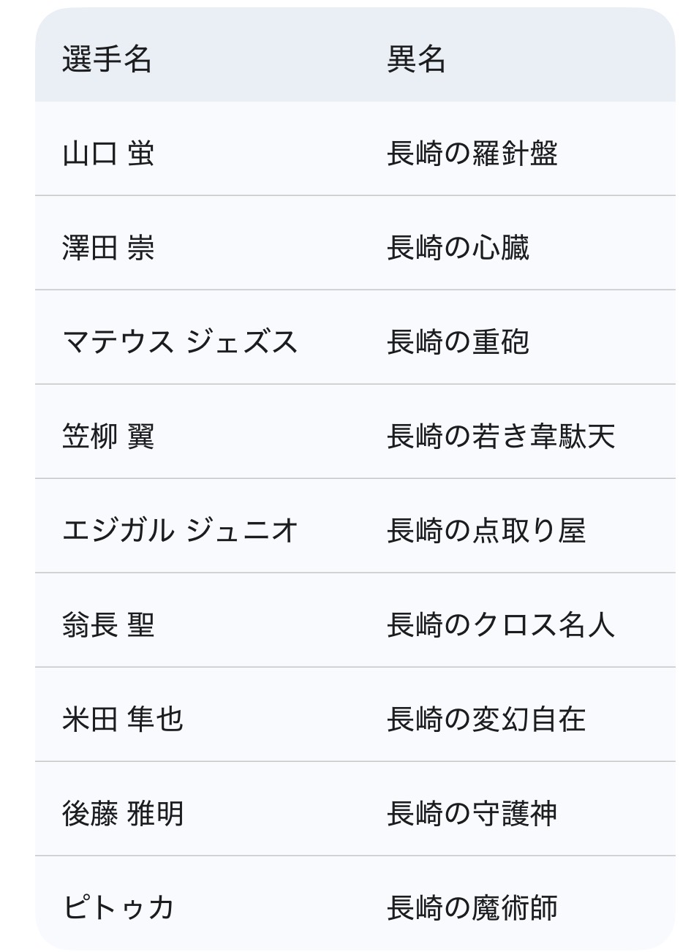
Task: Select player name 山口 蛍
Action: pyautogui.click(x=108, y=154)
